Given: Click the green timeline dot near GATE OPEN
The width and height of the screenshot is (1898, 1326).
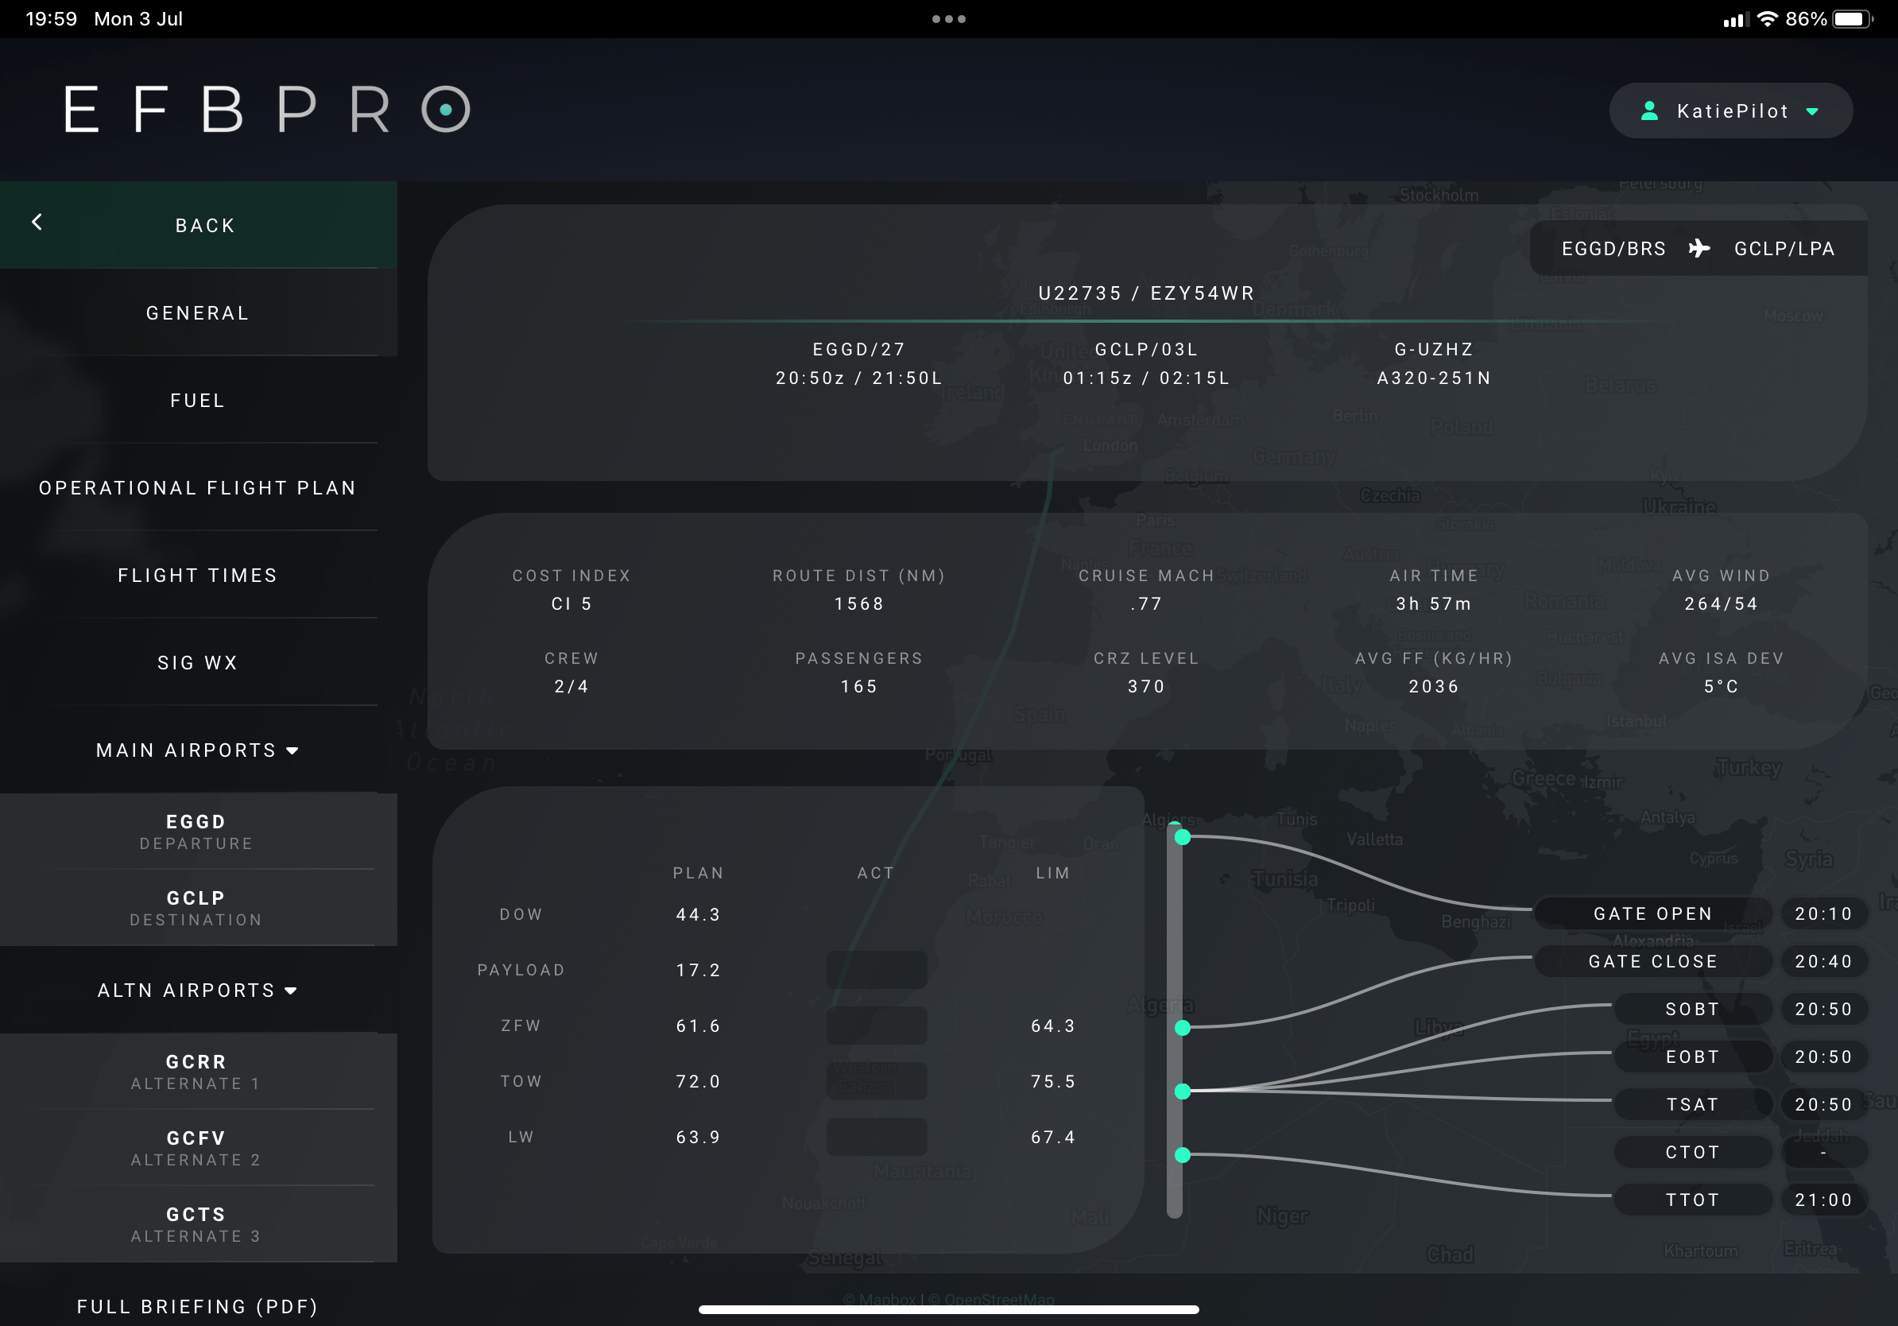Looking at the screenshot, I should 1183,838.
